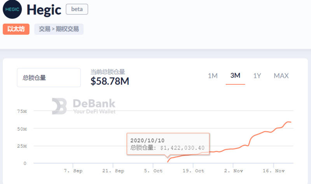Click the 5. Oct x-axis label

click(x=153, y=171)
